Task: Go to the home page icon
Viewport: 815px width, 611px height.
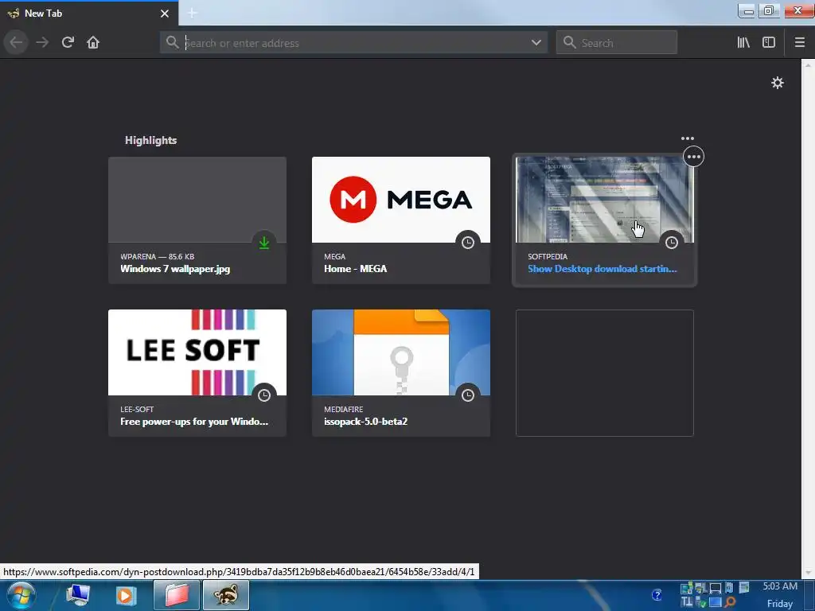Action: coord(93,42)
